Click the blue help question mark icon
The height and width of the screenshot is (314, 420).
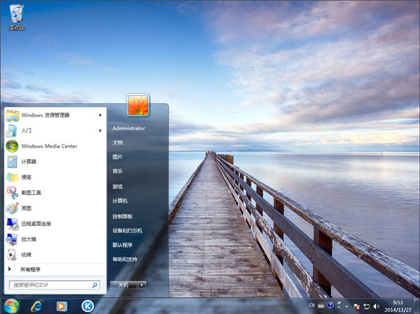click(x=330, y=306)
